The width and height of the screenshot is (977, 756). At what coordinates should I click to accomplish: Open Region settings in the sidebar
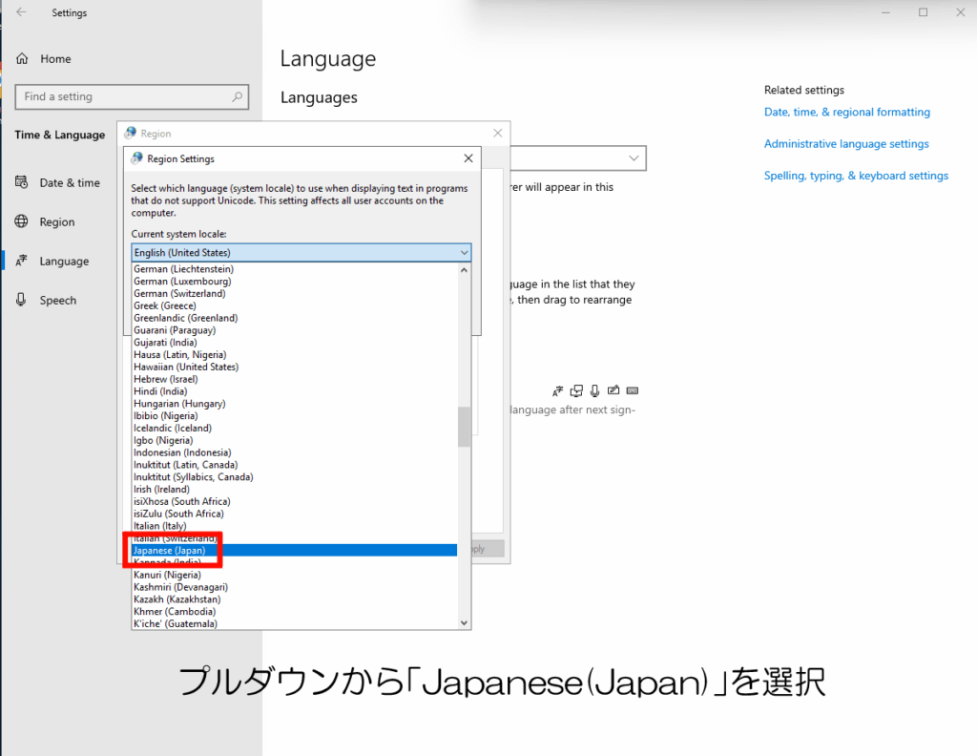point(56,222)
